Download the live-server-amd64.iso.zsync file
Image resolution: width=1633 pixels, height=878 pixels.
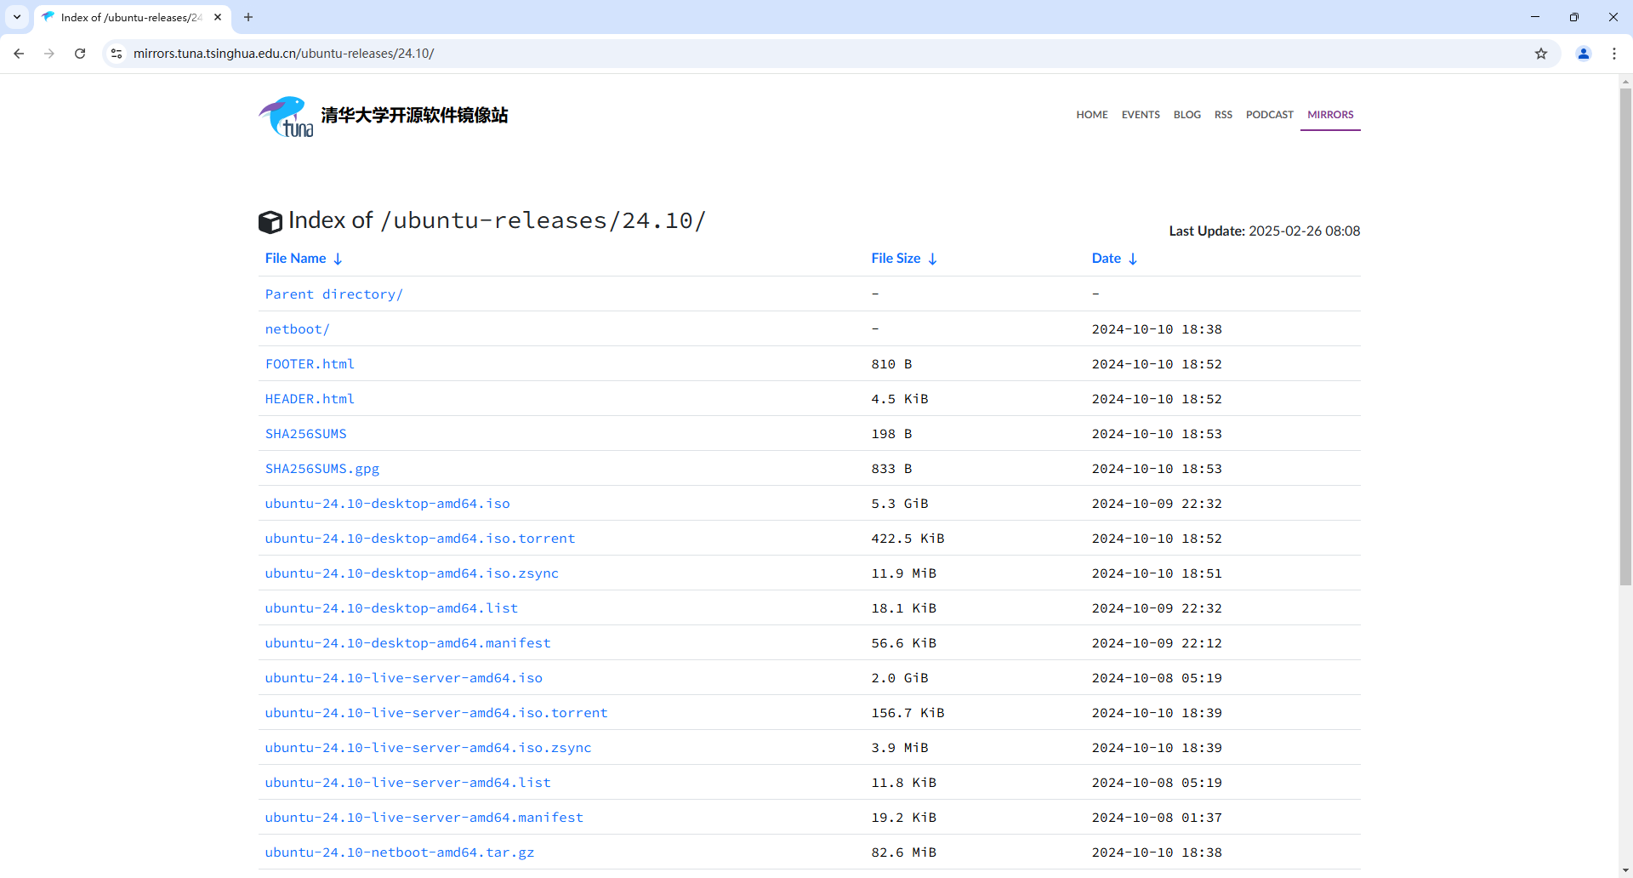point(428,748)
